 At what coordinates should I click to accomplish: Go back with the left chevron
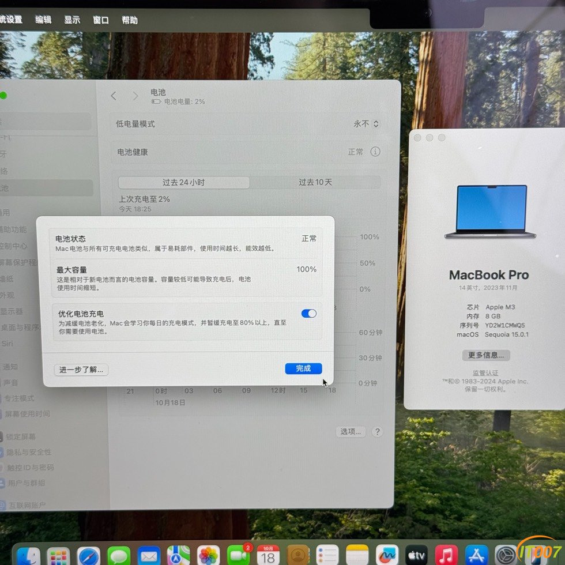coord(114,96)
